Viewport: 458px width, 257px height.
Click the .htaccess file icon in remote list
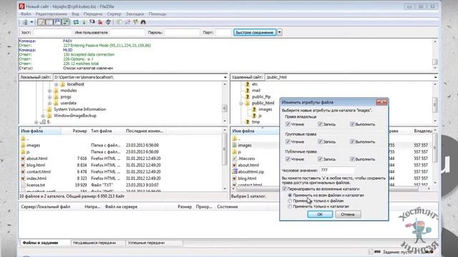click(x=235, y=158)
